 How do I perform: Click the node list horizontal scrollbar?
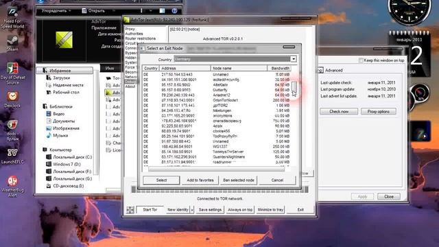point(216,169)
